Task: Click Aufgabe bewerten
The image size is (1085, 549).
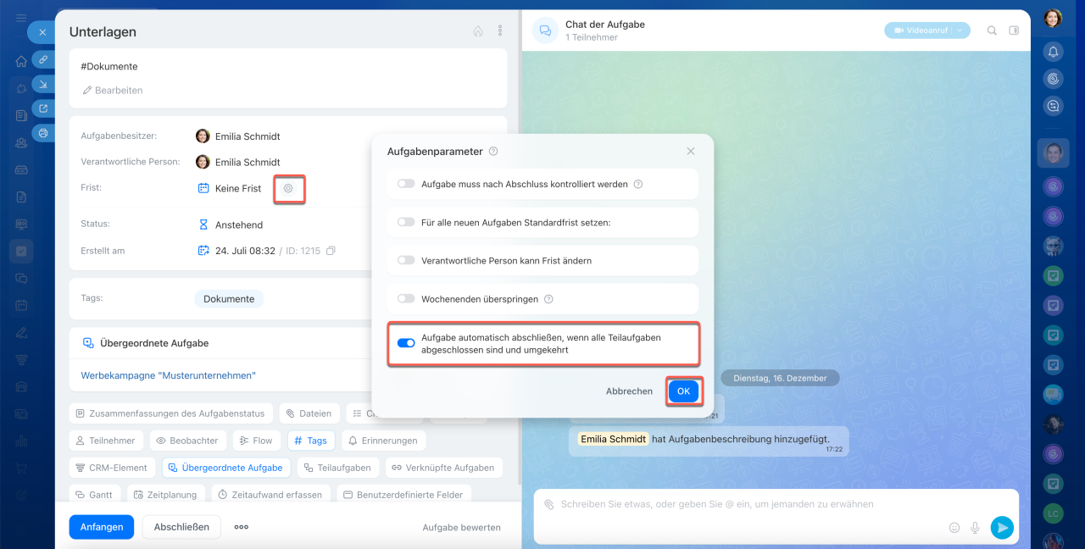Action: pyautogui.click(x=462, y=527)
